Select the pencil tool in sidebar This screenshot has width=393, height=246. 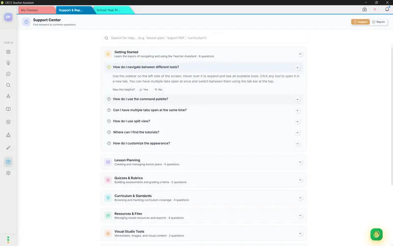[8, 148]
